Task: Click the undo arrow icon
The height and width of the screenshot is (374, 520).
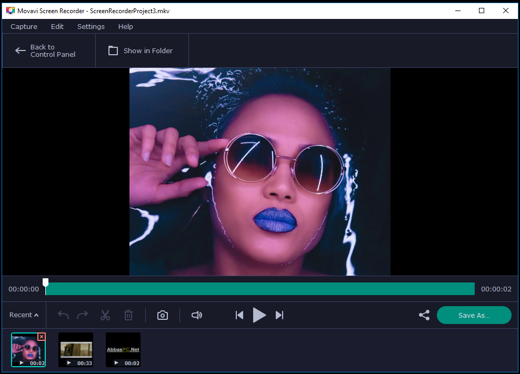Action: click(63, 315)
